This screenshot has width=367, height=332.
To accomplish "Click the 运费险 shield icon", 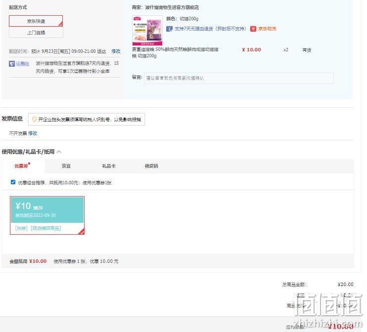I will [x=12, y=64].
